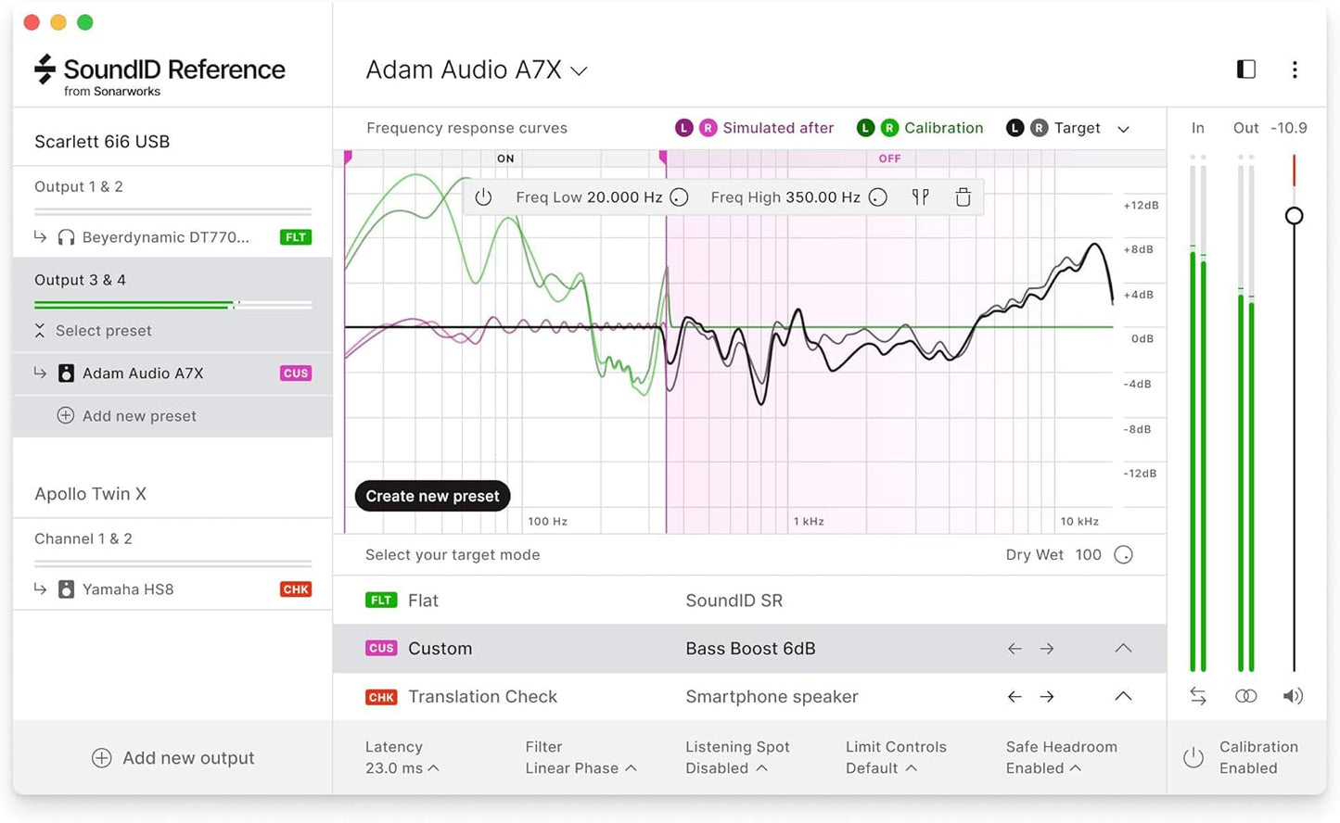This screenshot has width=1340, height=823.
Task: Select the mono/stereo icon at bottom right
Action: (x=1245, y=695)
